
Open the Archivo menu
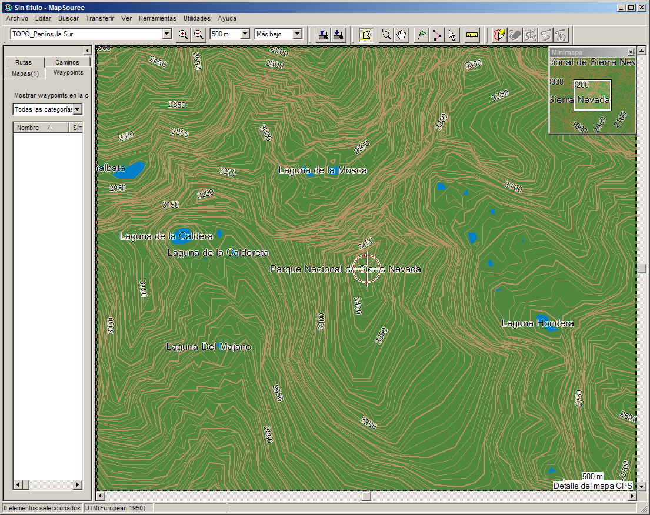pos(17,18)
